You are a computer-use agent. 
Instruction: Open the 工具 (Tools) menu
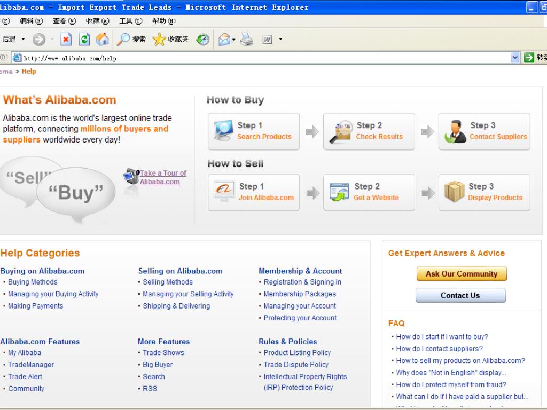(x=131, y=21)
